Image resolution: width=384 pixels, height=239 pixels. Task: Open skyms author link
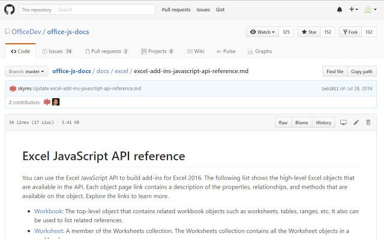click(x=25, y=89)
